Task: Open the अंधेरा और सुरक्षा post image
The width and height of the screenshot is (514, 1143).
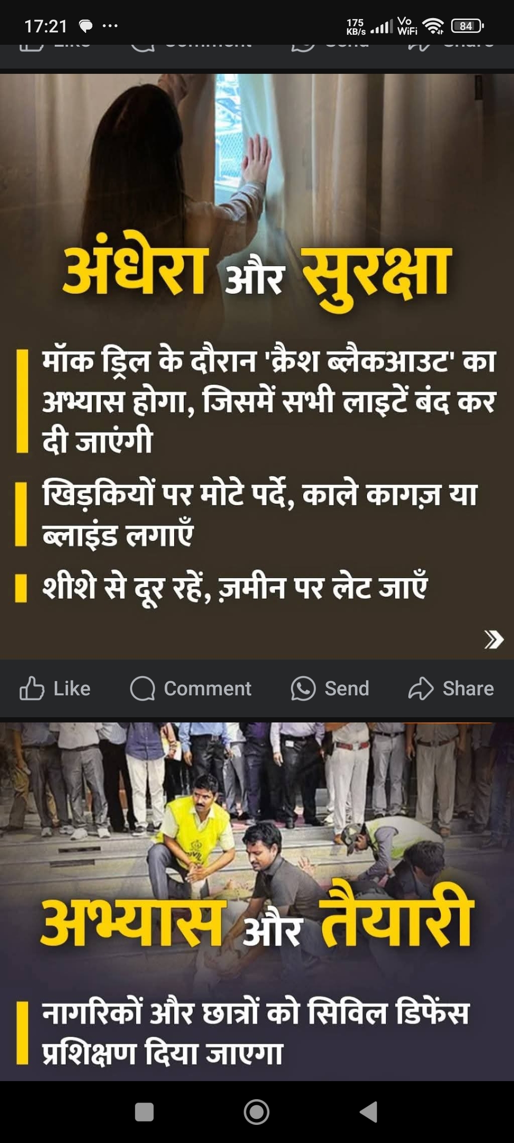Action: 257,366
